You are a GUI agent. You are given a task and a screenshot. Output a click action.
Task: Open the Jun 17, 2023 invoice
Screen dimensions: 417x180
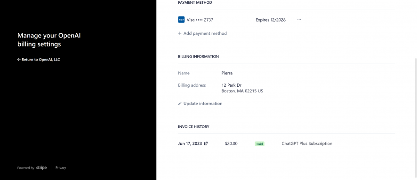tap(190, 143)
